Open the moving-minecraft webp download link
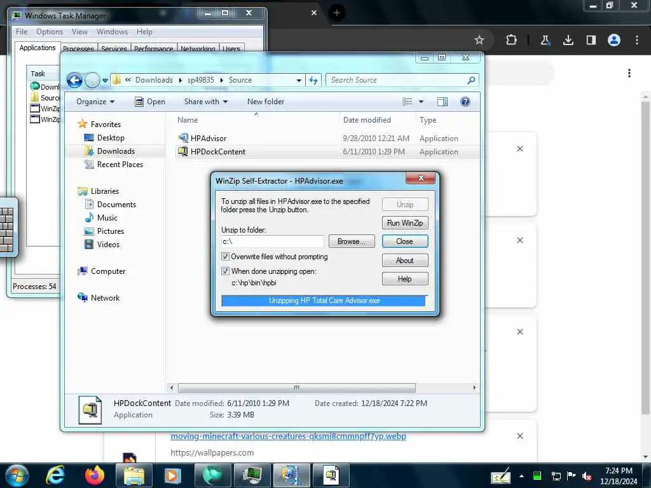This screenshot has height=488, width=651. [x=288, y=436]
